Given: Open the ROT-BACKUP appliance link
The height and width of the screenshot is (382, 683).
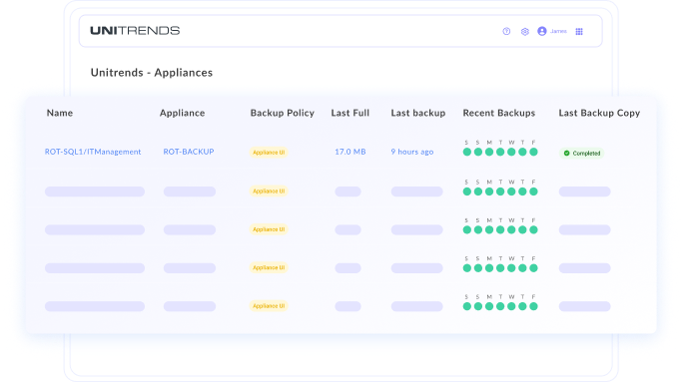Looking at the screenshot, I should [x=189, y=152].
